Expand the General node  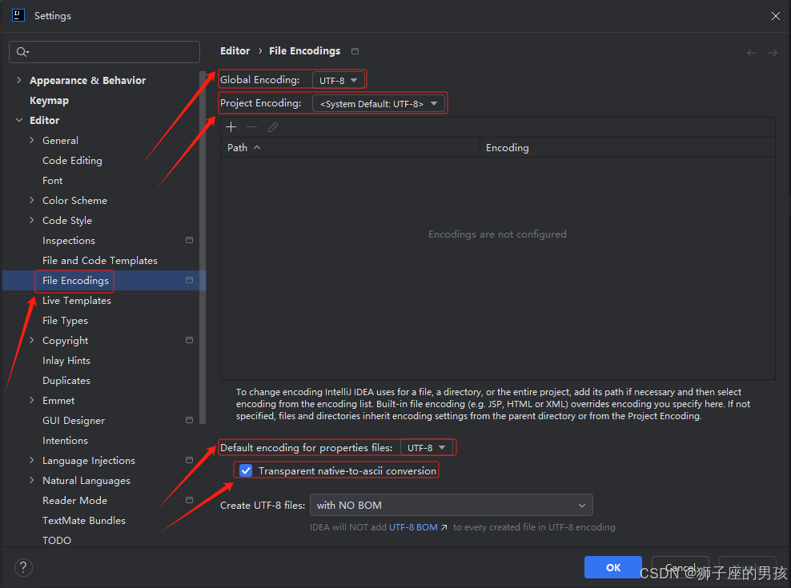tap(32, 140)
